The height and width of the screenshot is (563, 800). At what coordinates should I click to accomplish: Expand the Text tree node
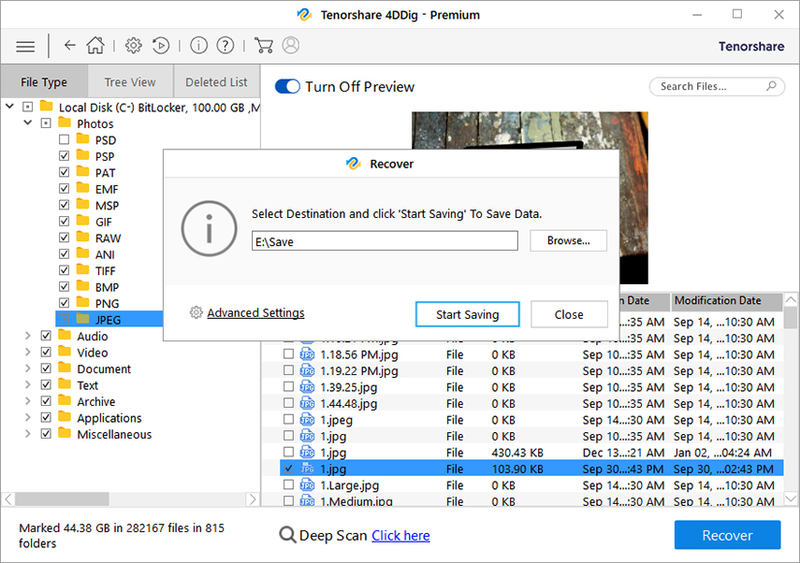[x=28, y=385]
